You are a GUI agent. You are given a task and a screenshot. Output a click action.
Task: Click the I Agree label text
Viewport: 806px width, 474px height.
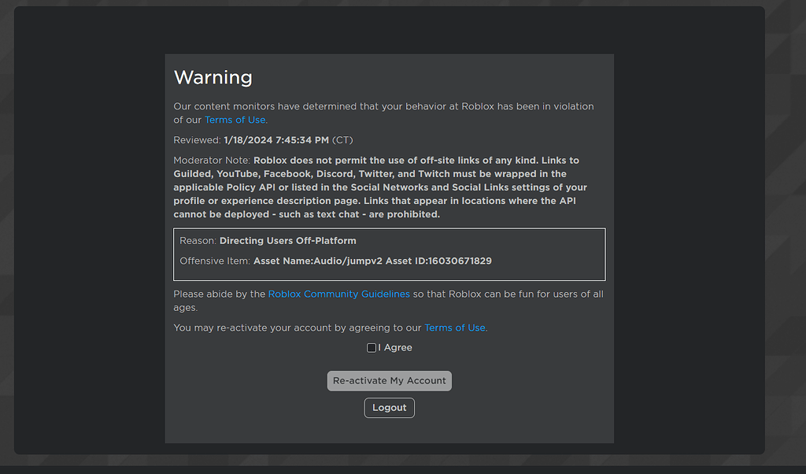[395, 347]
